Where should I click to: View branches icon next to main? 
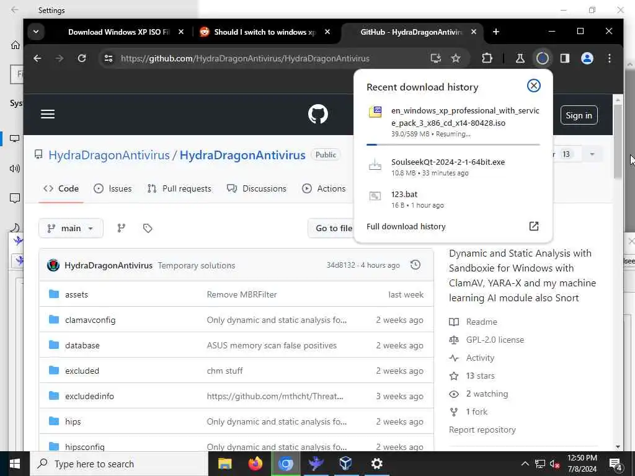point(121,228)
